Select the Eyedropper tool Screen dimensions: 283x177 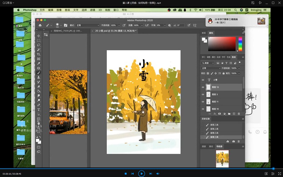(39, 63)
